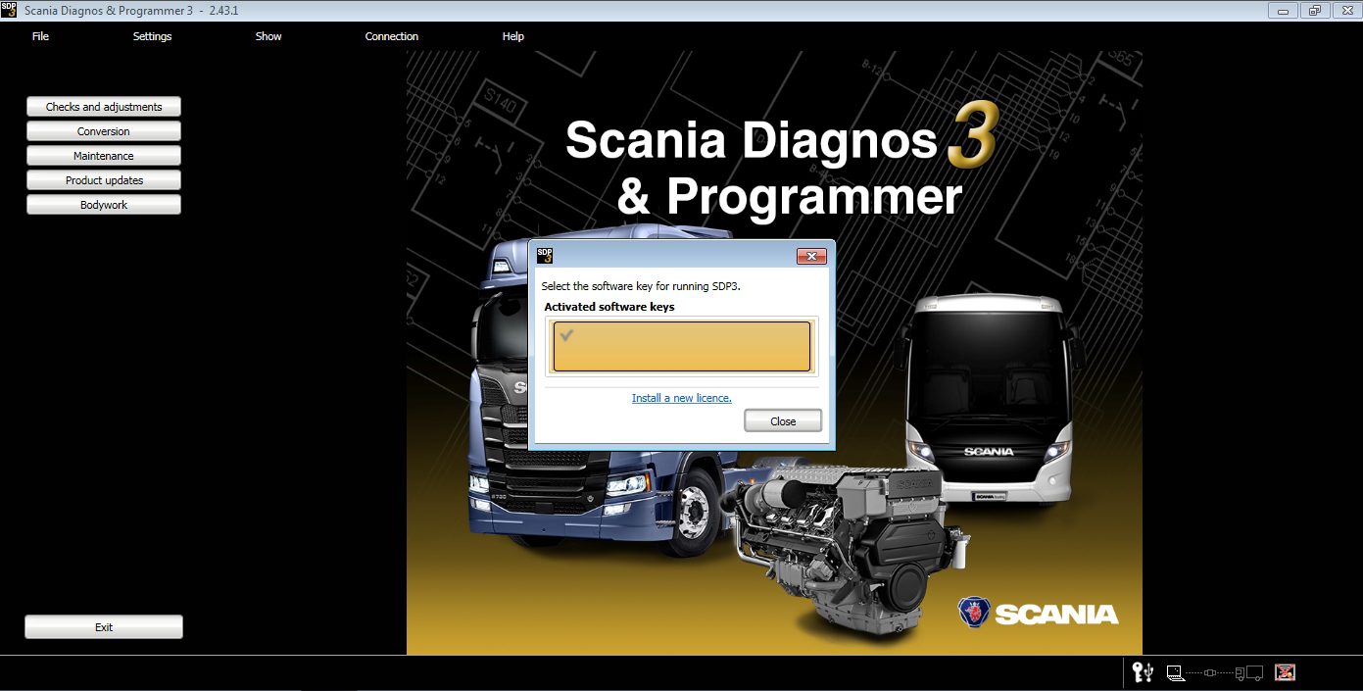1363x691 pixels.
Task: Open the Show menu
Action: tap(268, 36)
